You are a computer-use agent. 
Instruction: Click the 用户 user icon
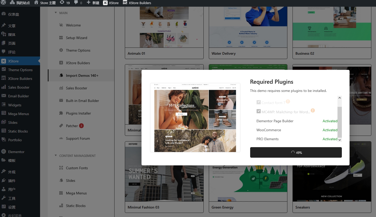tap(4, 189)
